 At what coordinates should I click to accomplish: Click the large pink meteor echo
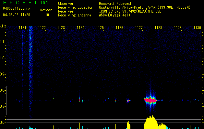(x=150, y=100)
